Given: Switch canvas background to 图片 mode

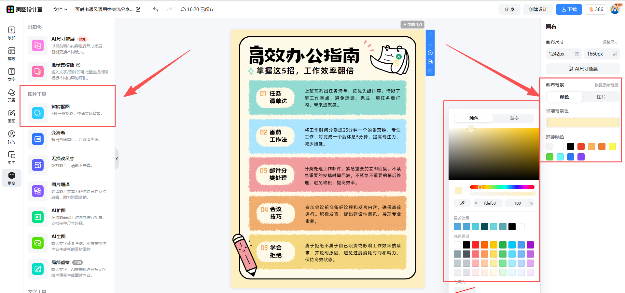Looking at the screenshot, I should pos(601,97).
